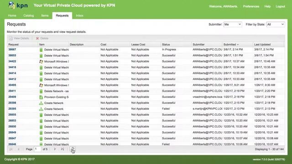Viewport: 292px width, 164px height.
Task: Click trash icon for request 26849
Action: [x=41, y=133]
